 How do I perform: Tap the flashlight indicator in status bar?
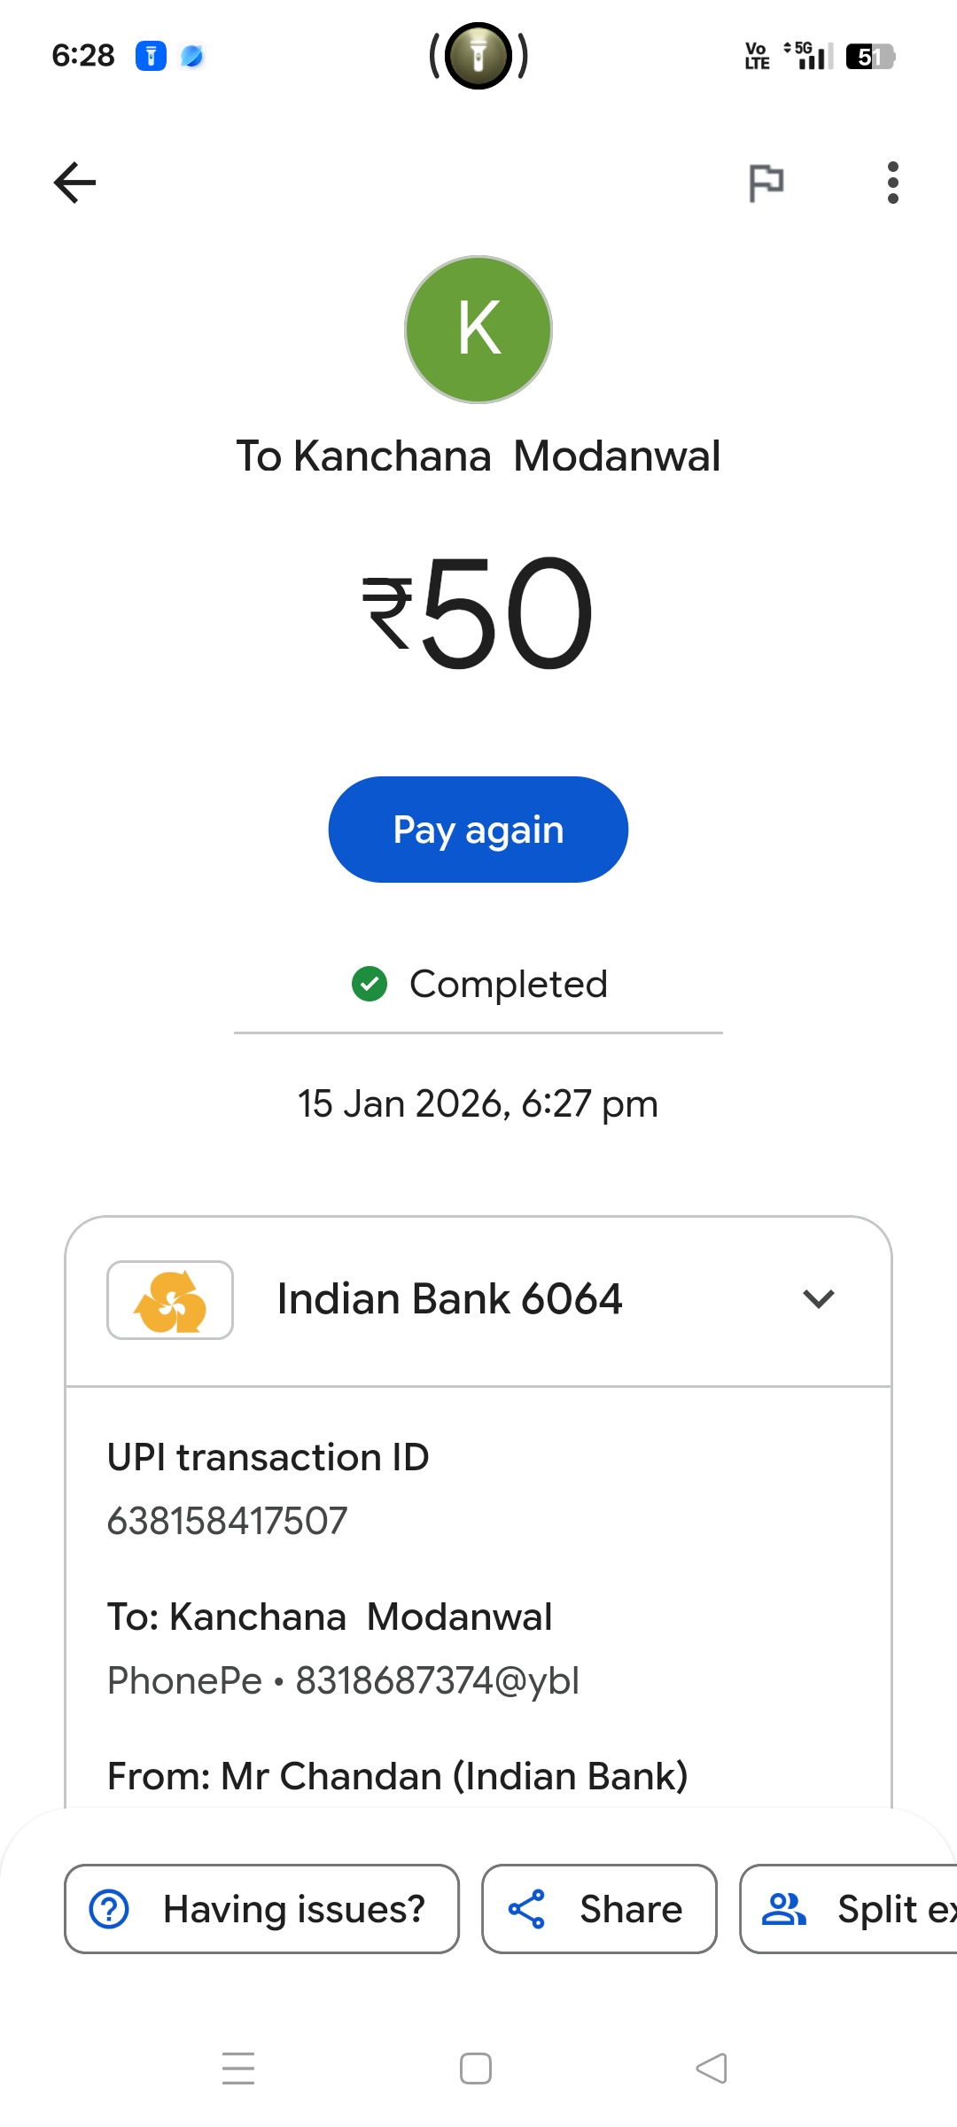pos(478,56)
